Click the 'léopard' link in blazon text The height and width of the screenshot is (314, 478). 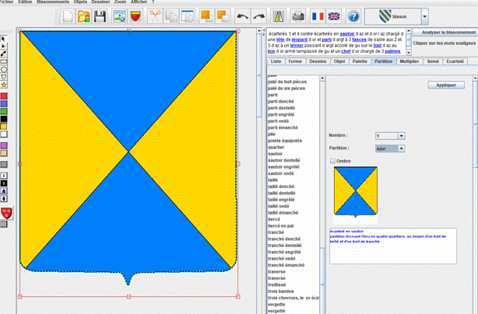[x=299, y=40]
